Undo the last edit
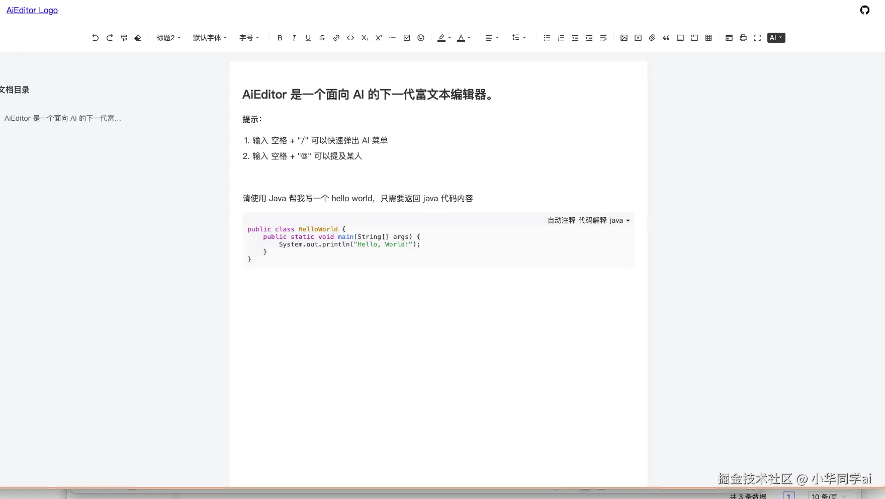 point(96,38)
